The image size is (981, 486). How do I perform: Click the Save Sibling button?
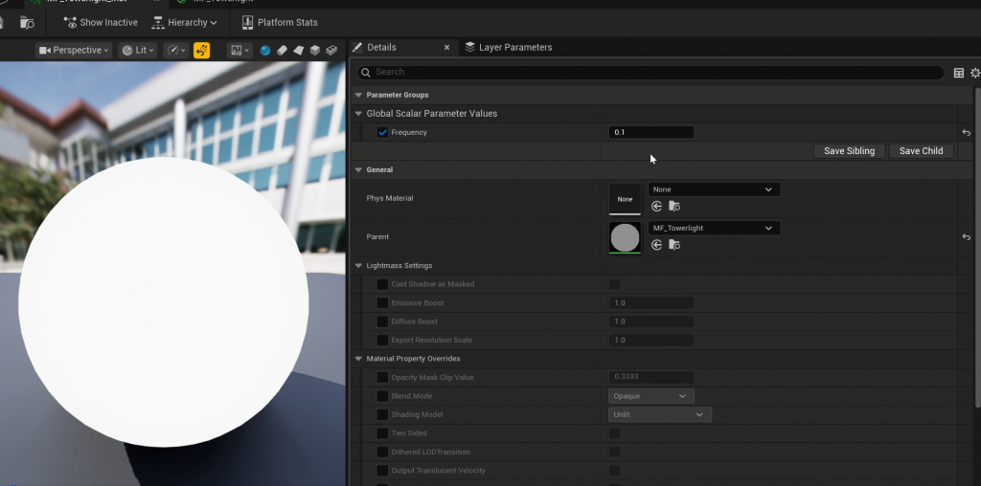[x=849, y=151]
